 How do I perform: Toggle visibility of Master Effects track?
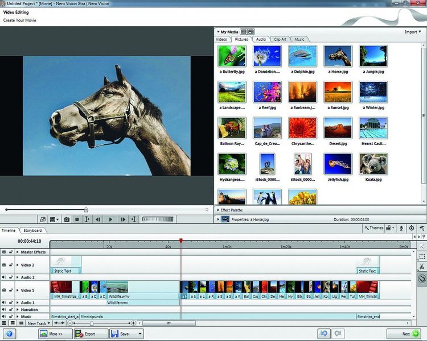tap(4, 252)
